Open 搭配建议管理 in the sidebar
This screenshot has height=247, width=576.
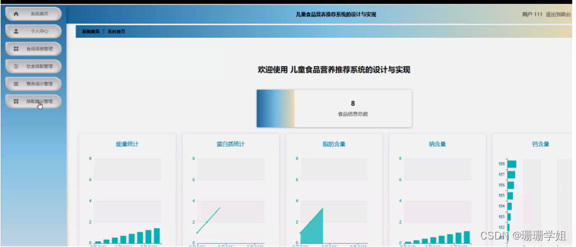point(33,101)
